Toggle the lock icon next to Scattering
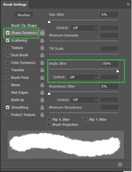 [x=42, y=41]
